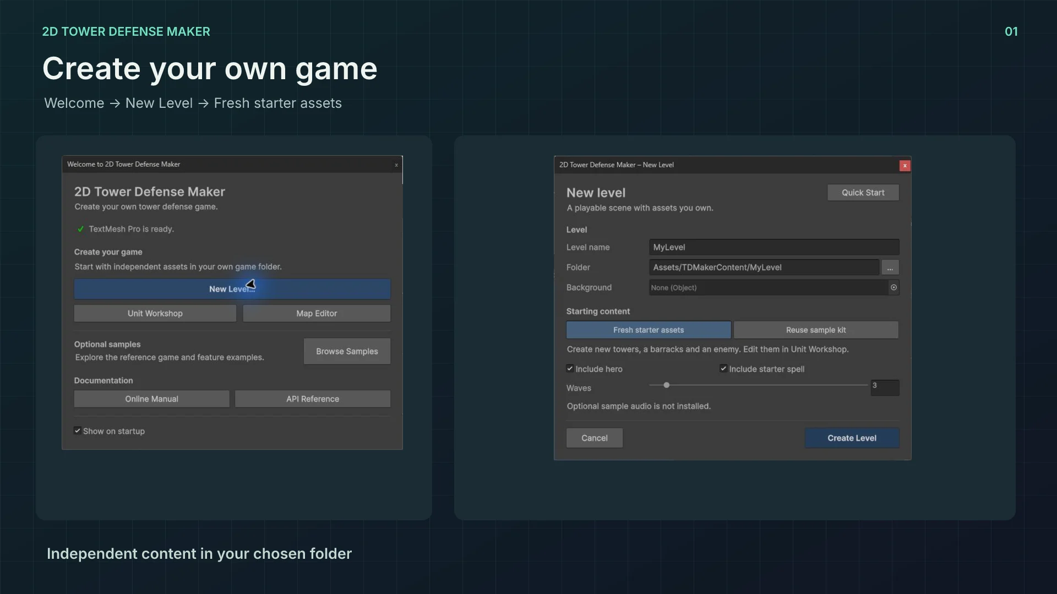This screenshot has width=1057, height=594.
Task: Click the Waves number field
Action: point(885,387)
